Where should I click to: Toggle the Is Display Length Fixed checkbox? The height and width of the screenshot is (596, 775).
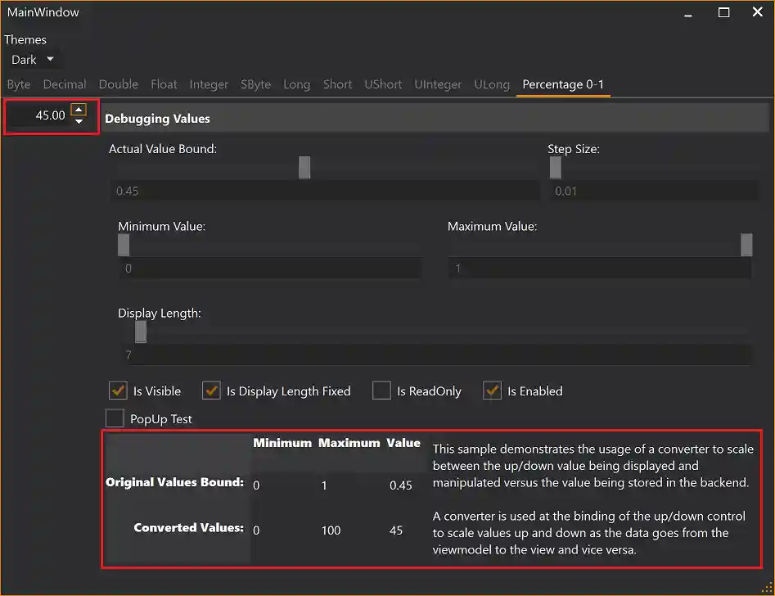(211, 391)
